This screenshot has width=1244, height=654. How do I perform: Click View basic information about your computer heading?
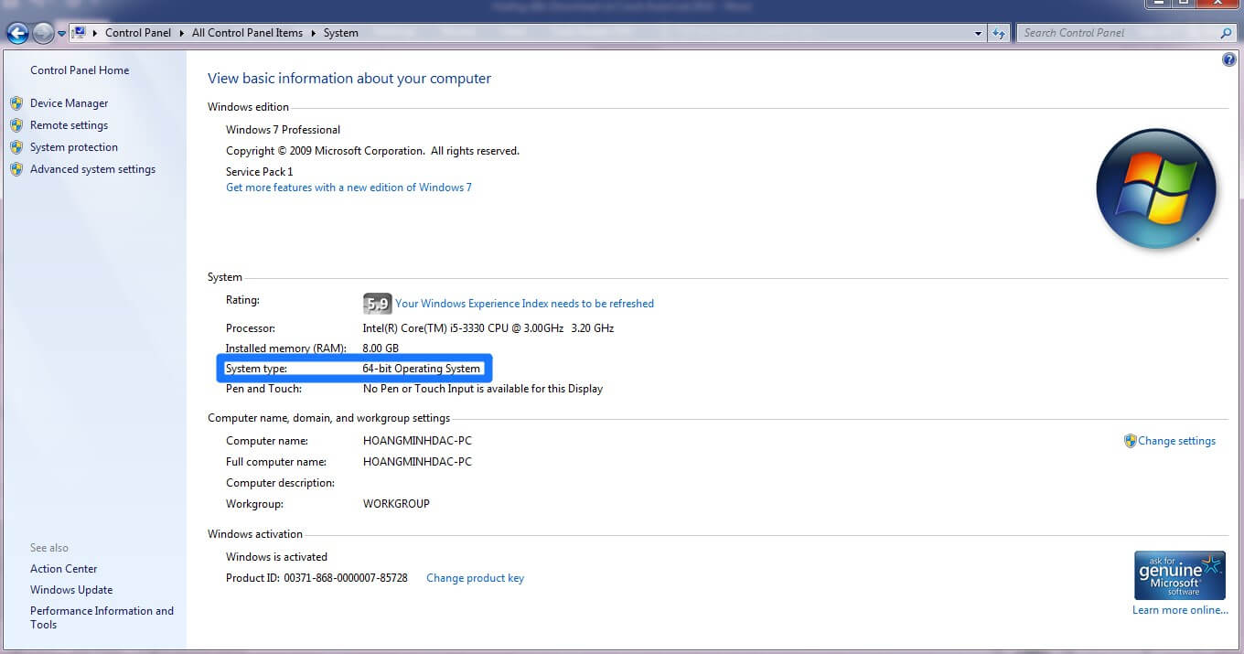tap(349, 79)
